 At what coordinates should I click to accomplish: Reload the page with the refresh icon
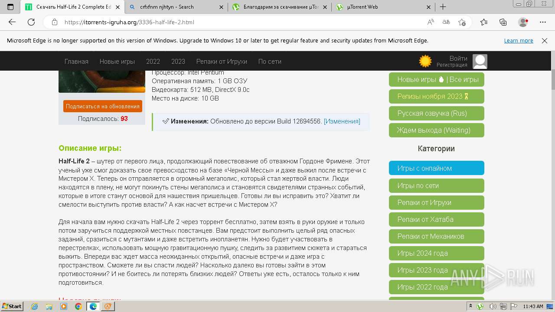tap(31, 22)
